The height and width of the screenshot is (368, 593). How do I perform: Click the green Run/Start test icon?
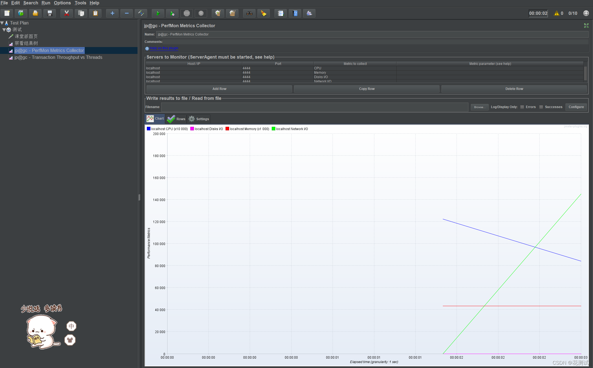(x=157, y=13)
